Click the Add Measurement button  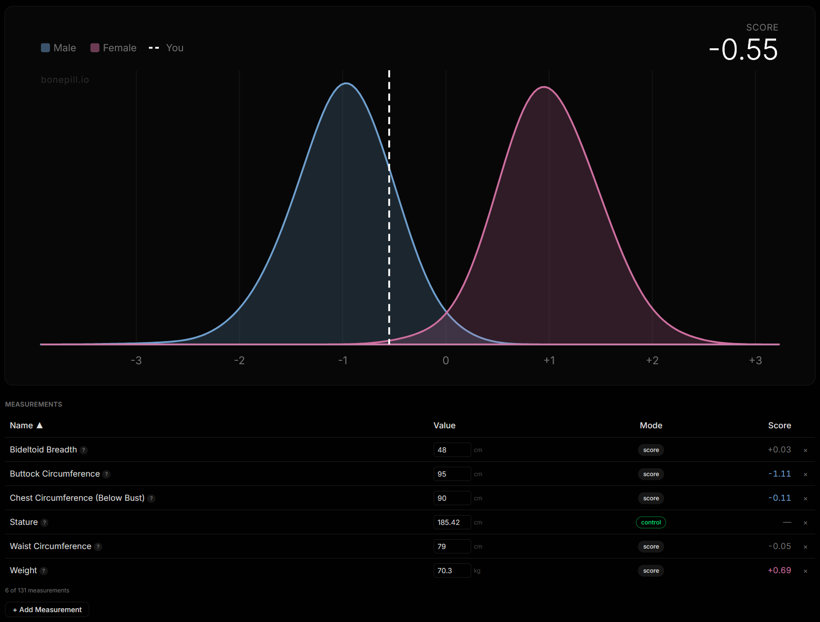point(47,610)
